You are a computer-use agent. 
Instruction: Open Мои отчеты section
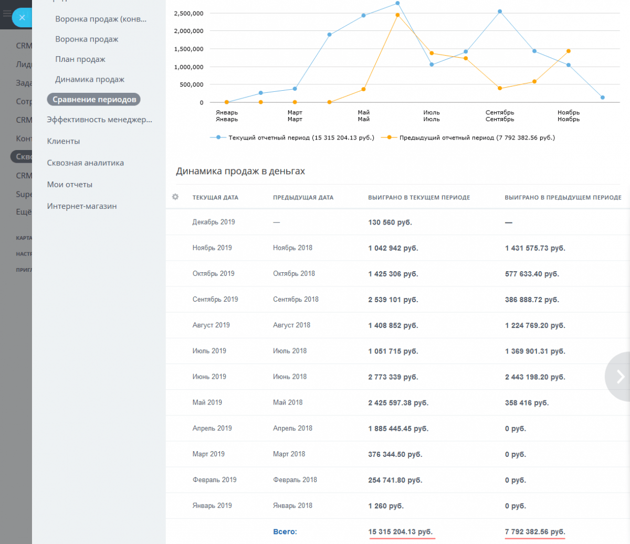pyautogui.click(x=69, y=184)
